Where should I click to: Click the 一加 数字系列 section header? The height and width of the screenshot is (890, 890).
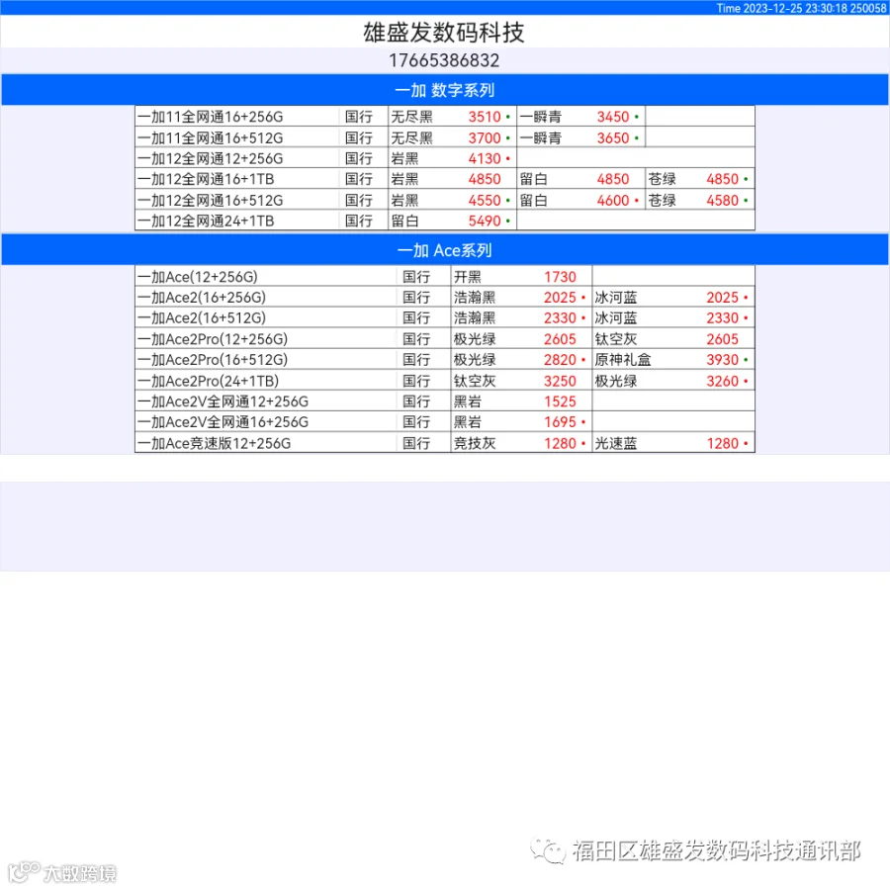(x=444, y=90)
